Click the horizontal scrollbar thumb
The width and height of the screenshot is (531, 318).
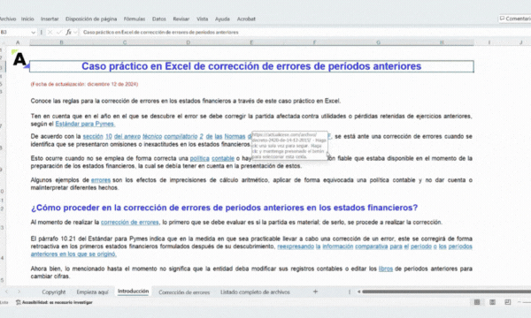446,291
